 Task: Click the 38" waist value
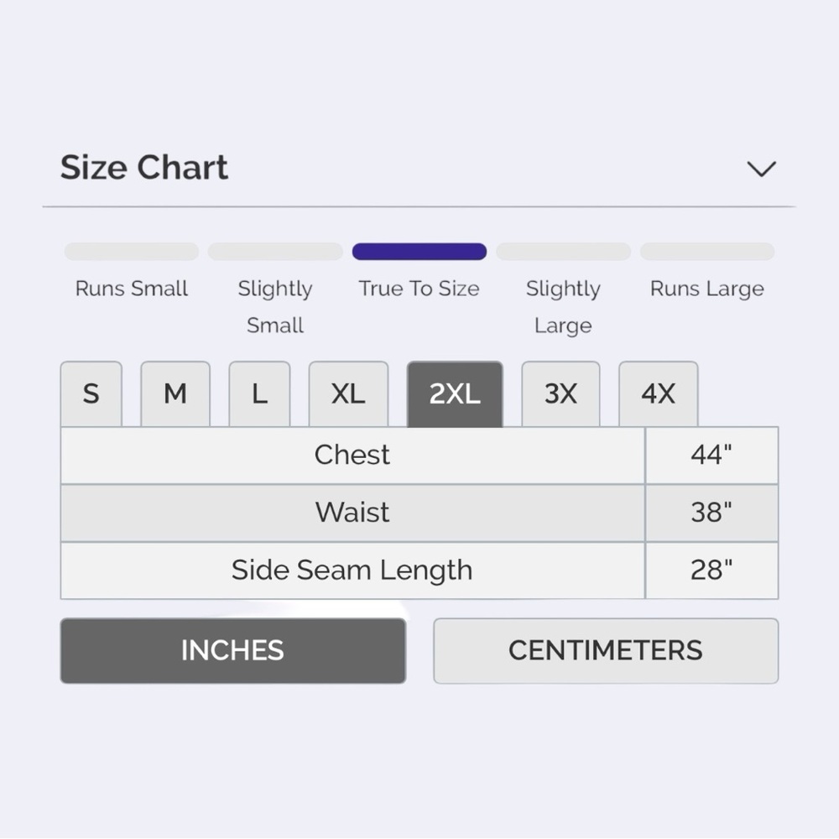point(711,512)
